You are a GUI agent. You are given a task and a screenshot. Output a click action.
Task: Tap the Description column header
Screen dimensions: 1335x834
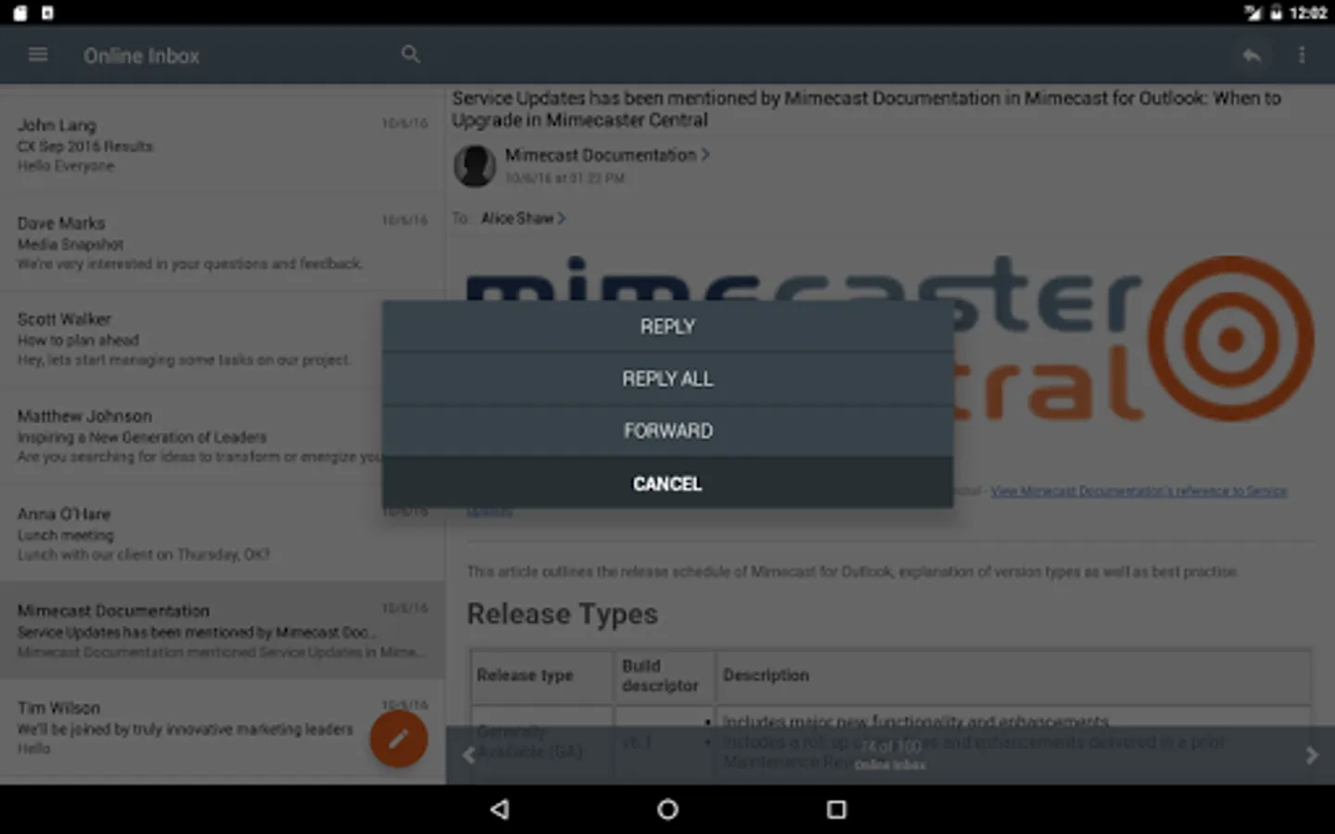(x=766, y=676)
